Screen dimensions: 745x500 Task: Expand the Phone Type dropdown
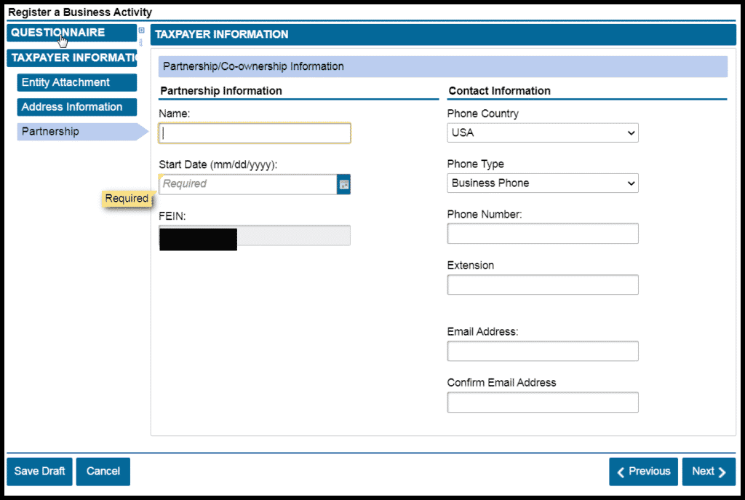[542, 183]
